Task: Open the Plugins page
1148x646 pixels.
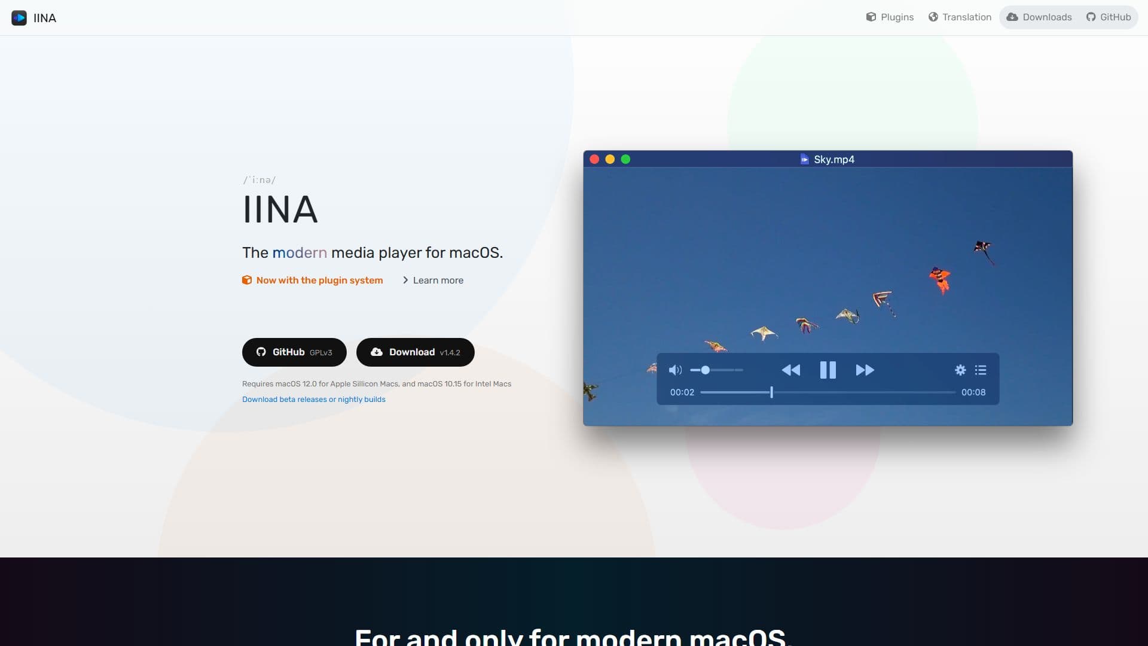Action: (x=890, y=17)
